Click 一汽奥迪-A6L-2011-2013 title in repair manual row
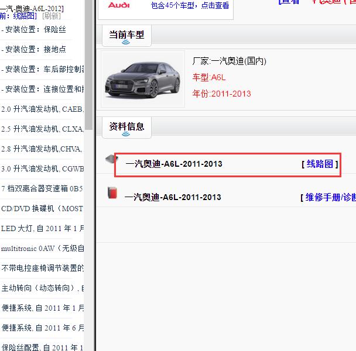Viewport: 356px width, 351px height. point(173,197)
